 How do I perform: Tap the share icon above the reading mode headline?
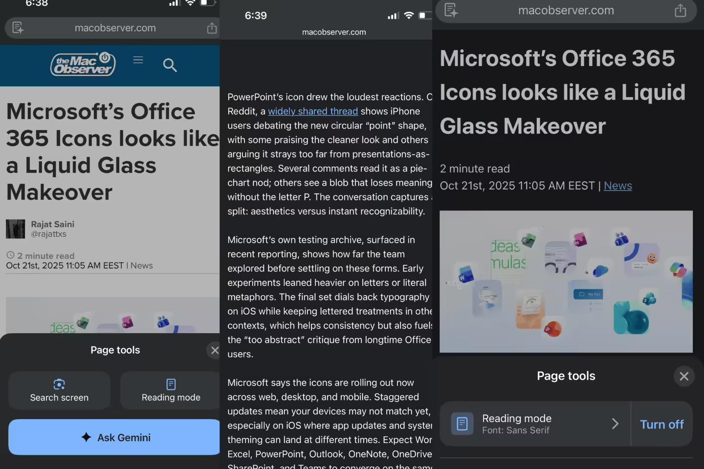point(680,11)
